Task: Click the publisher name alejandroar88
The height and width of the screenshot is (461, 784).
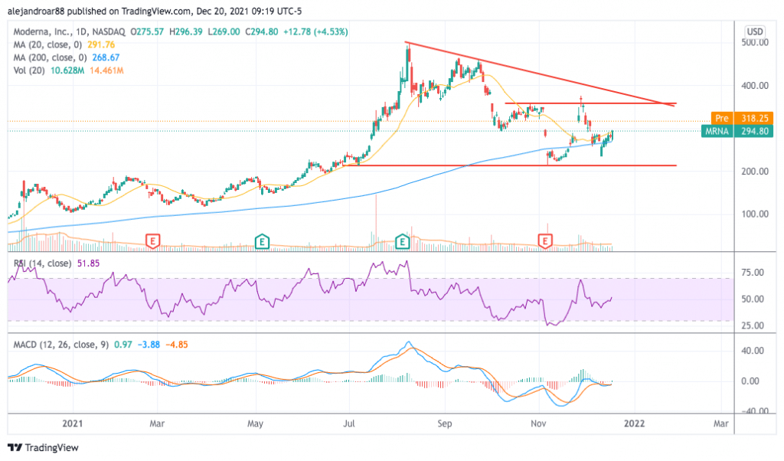Action: tap(36, 11)
